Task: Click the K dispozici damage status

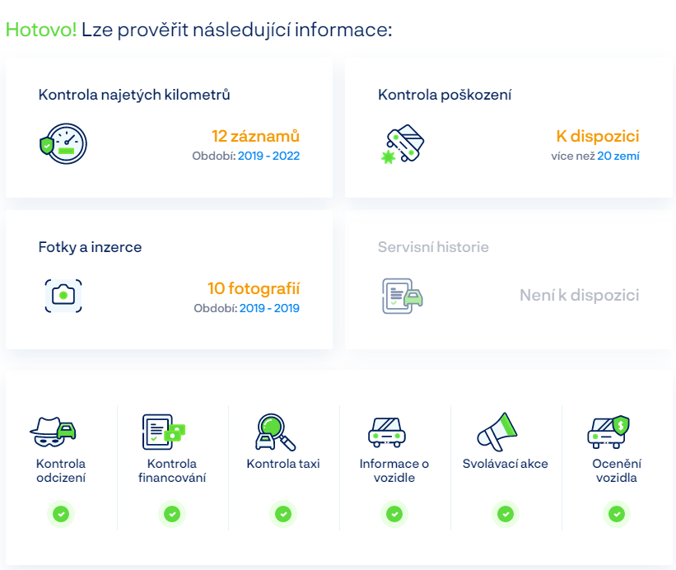Action: [598, 136]
